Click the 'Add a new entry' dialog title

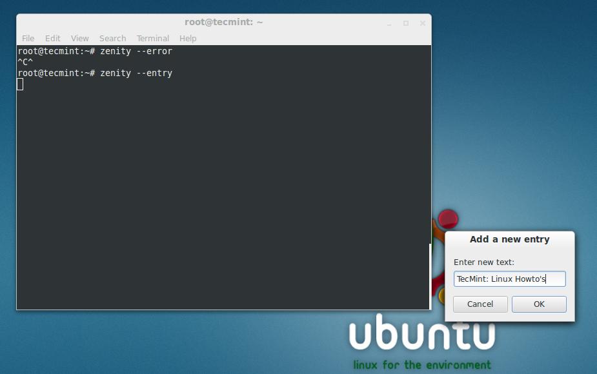[x=509, y=239]
